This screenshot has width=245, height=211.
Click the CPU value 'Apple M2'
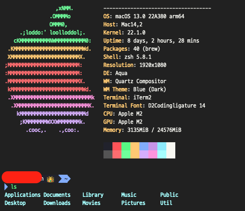click(130, 114)
